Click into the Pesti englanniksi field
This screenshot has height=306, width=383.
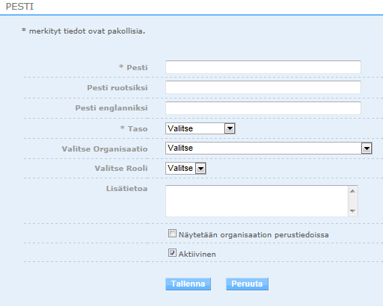tap(263, 108)
